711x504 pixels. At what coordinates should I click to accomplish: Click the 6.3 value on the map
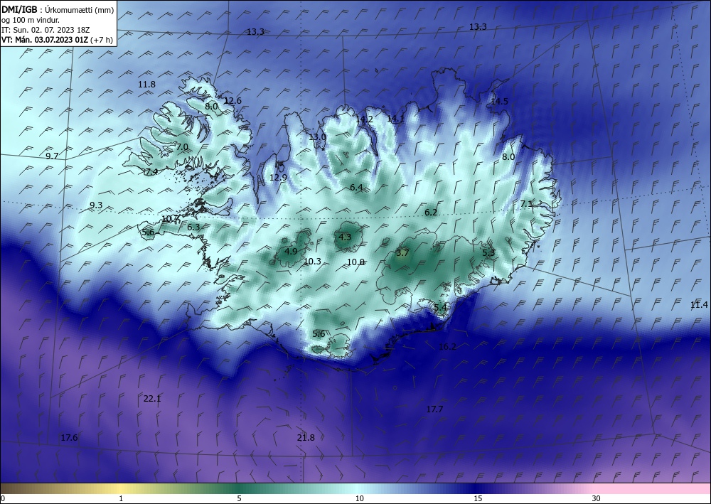coord(193,227)
